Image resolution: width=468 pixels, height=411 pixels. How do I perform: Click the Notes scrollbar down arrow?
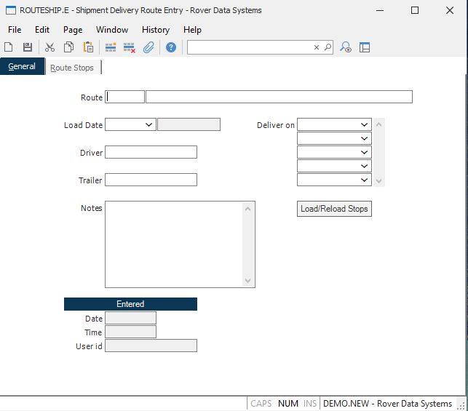click(x=249, y=281)
